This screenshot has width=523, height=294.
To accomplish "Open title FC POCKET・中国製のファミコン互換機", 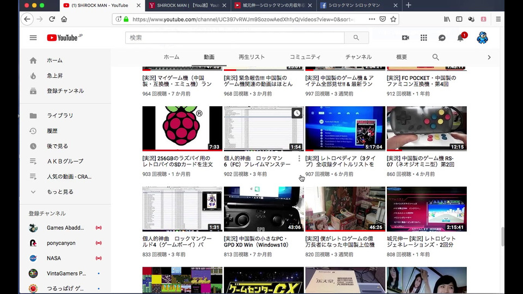I will 421,81.
